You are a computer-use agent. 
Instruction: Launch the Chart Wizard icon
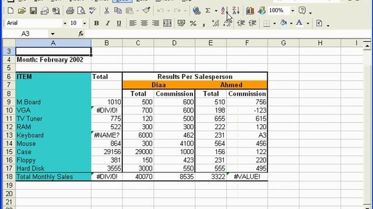250,10
